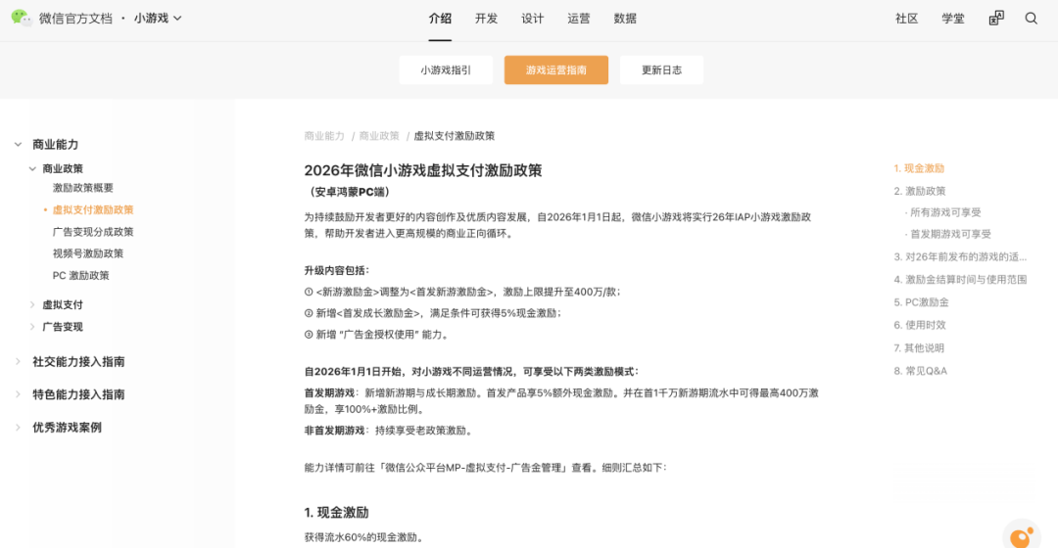Click the developer tools icon beside 学堂
1058x548 pixels.
[996, 19]
